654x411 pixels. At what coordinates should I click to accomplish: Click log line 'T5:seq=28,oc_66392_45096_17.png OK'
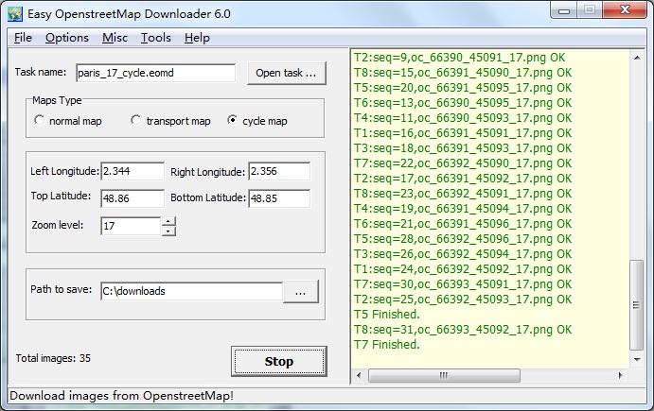(463, 239)
